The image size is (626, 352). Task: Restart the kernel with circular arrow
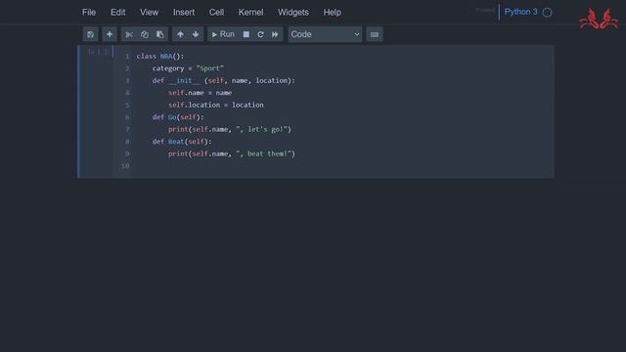(260, 34)
